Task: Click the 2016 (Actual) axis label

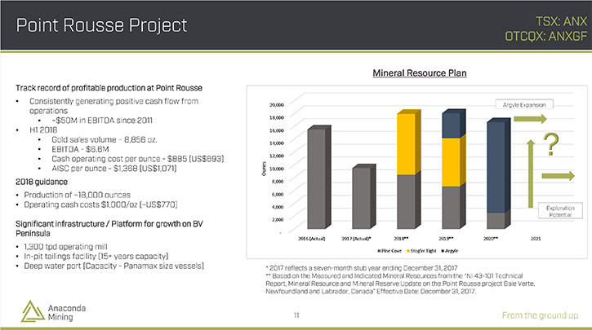Action: 311,239
